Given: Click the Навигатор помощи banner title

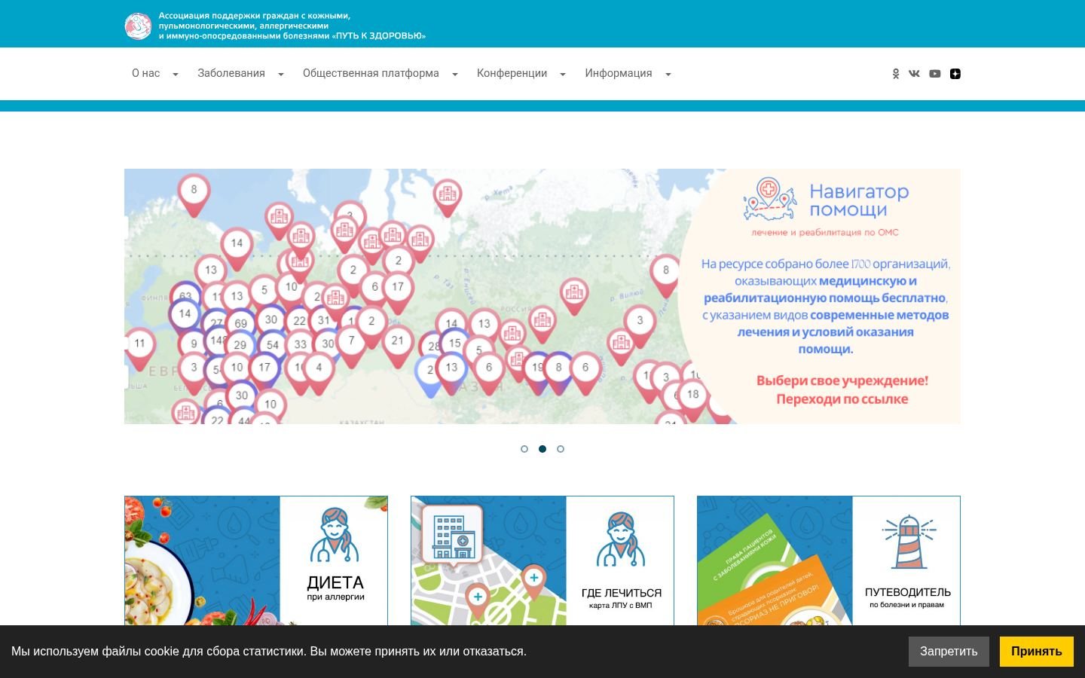Looking at the screenshot, I should point(859,200).
